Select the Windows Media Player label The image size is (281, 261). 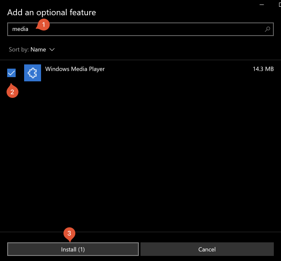coord(75,69)
